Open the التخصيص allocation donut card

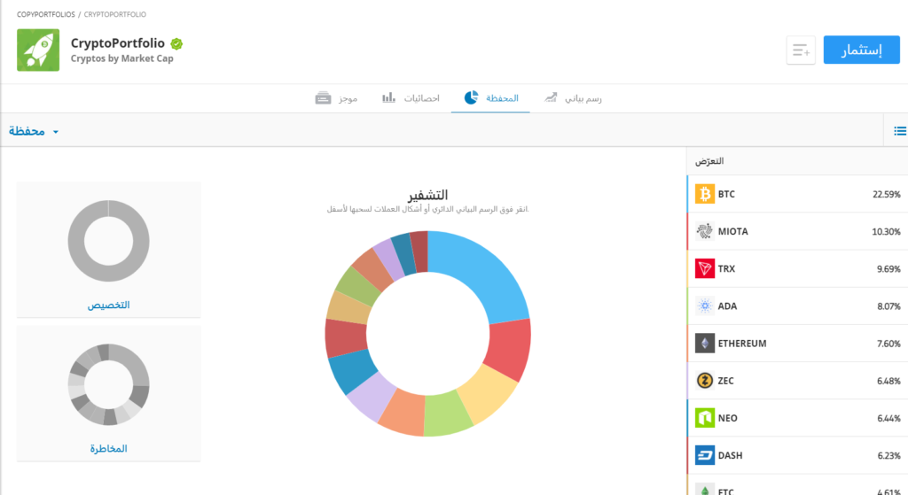[x=109, y=249]
